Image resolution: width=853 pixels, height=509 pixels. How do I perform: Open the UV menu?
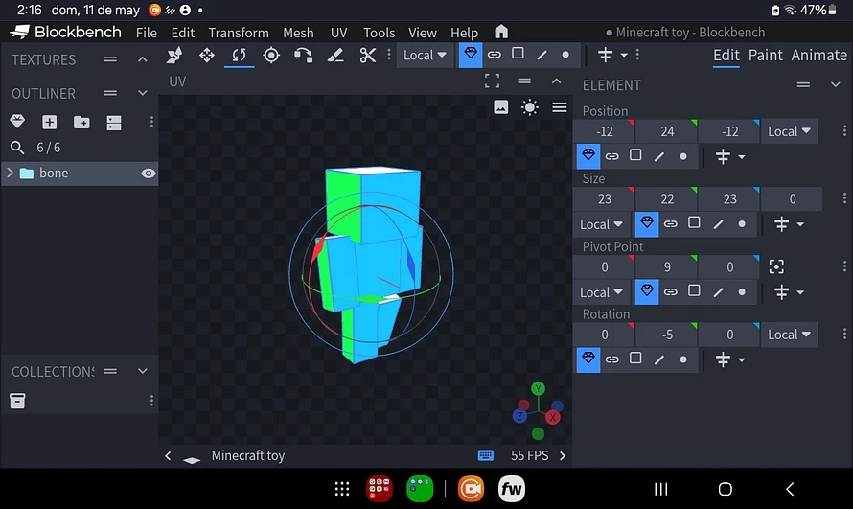(339, 33)
